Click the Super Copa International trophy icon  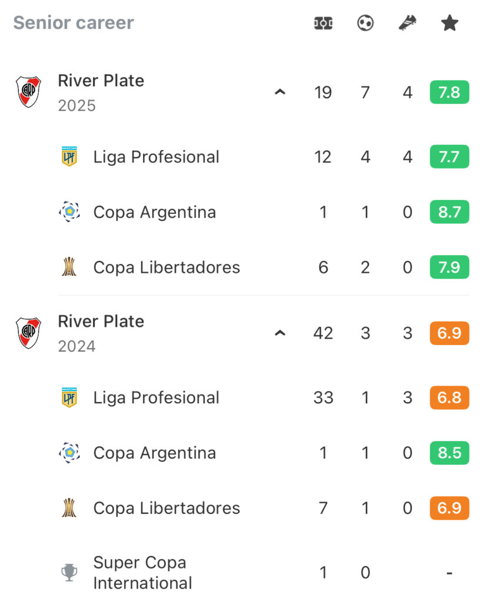click(69, 572)
